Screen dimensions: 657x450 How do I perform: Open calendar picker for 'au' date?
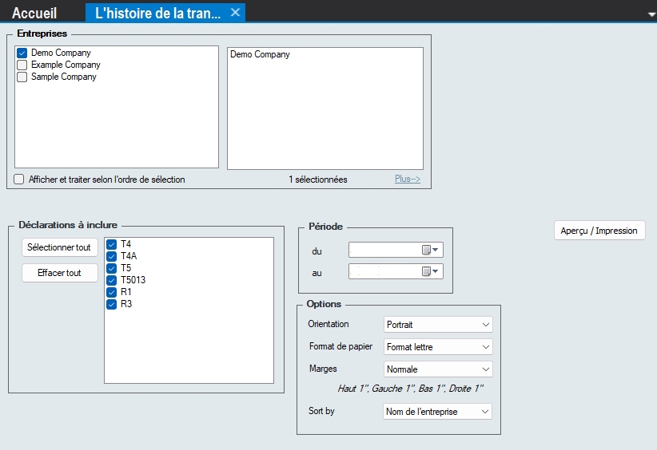(x=430, y=271)
